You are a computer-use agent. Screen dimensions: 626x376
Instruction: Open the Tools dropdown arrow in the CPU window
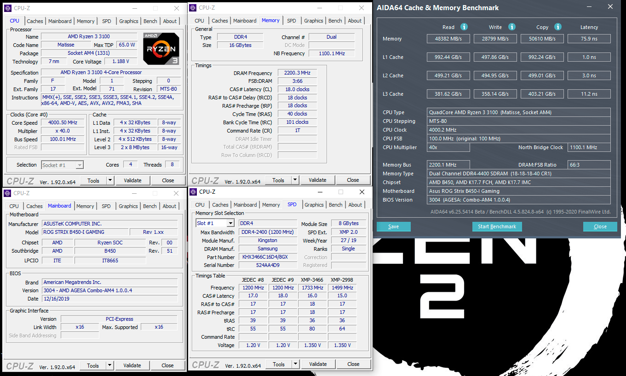pos(110,180)
